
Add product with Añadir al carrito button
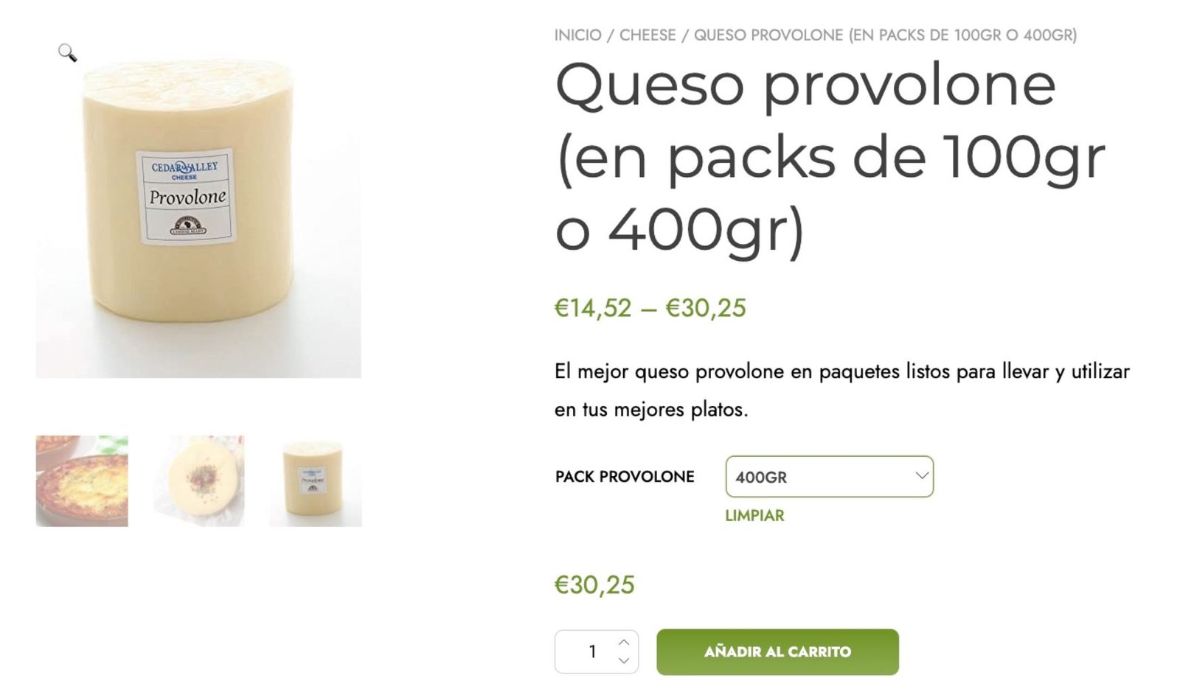pos(777,651)
